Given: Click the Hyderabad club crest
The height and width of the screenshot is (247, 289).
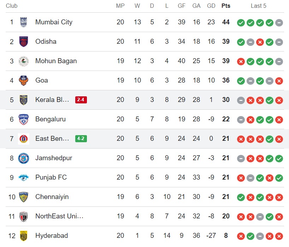Looking at the screenshot, I should point(24,236).
